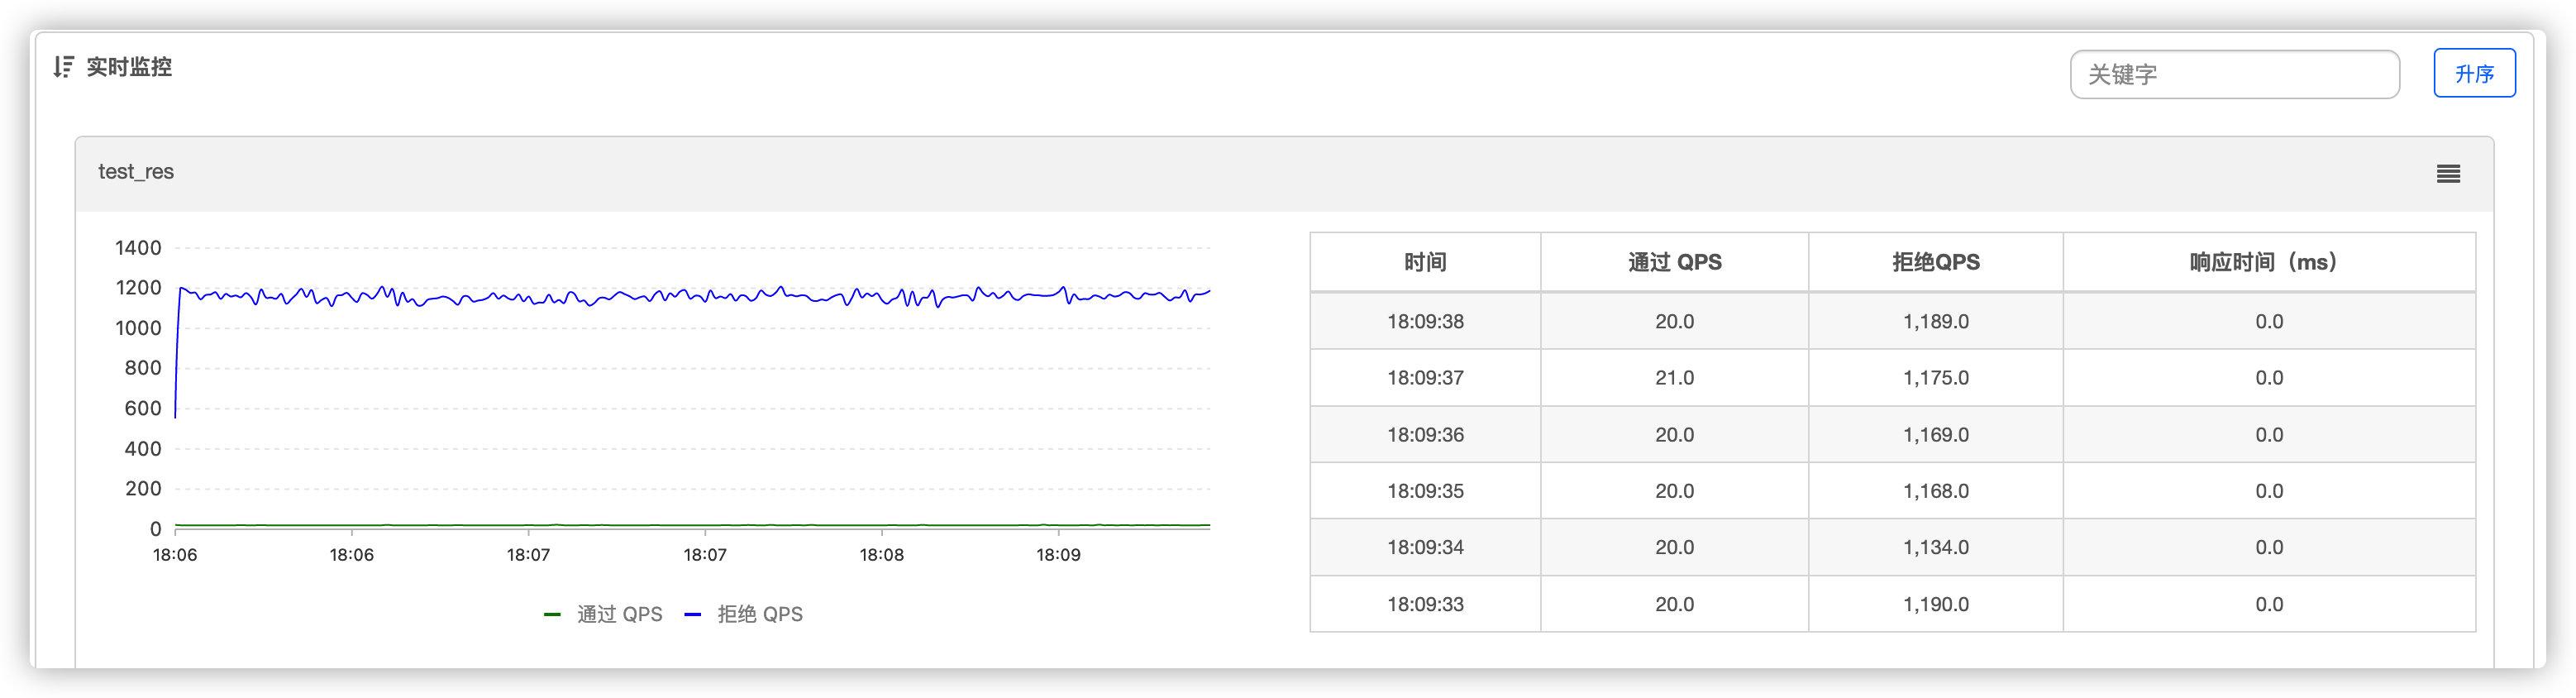Toggle the 拒绝 QPS legend series
Image resolution: width=2576 pixels, height=698 pixels.
[x=744, y=614]
